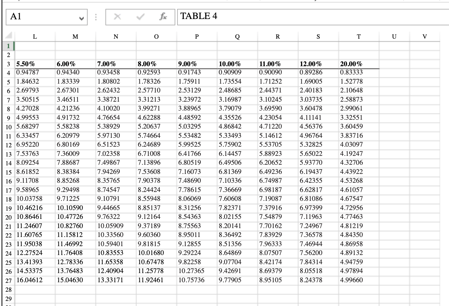Select the cell containing 0.94787
The width and height of the screenshot is (449, 306).
(x=35, y=72)
